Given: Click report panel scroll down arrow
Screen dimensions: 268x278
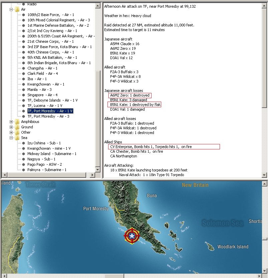Looking at the screenshot, I should coord(264,175).
